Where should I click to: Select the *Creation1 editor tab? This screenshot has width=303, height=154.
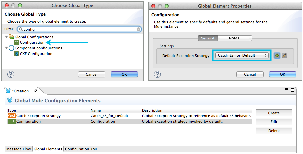(x=21, y=91)
